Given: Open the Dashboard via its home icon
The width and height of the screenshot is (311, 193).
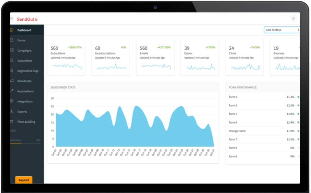Looking at the screenshot, I should 12,30.
